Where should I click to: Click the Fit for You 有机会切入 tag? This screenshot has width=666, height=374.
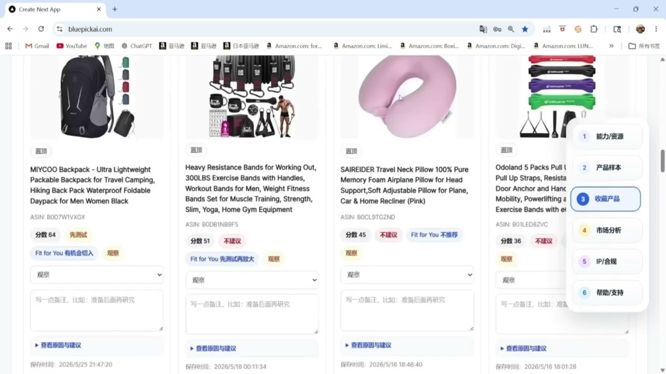click(65, 253)
